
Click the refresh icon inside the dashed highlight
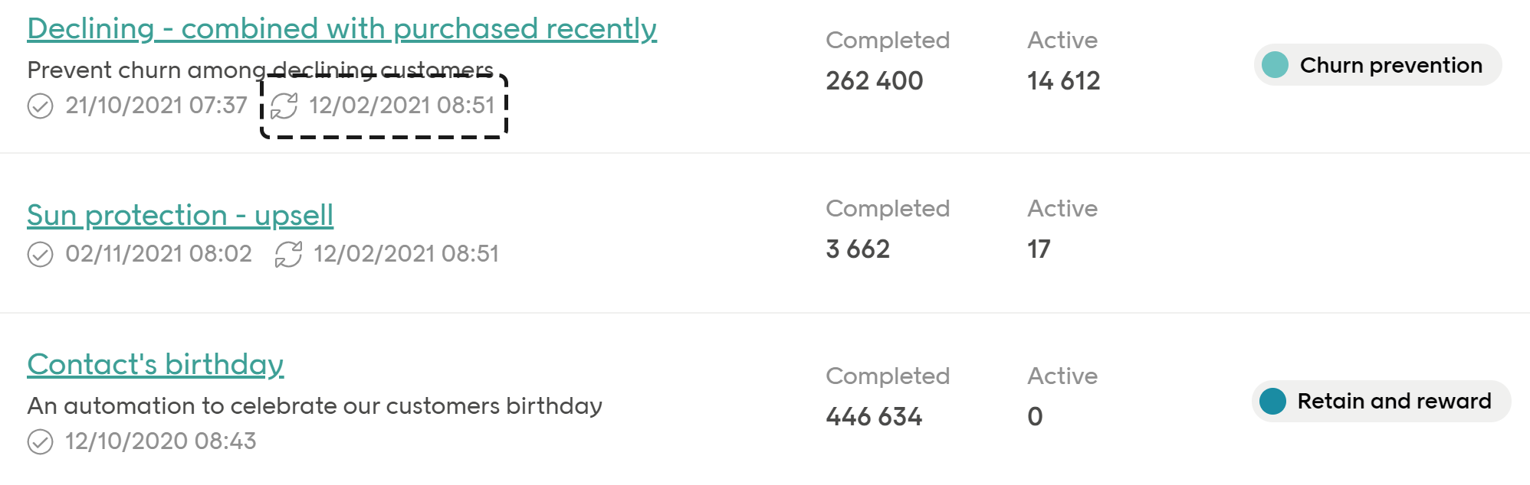click(x=284, y=106)
